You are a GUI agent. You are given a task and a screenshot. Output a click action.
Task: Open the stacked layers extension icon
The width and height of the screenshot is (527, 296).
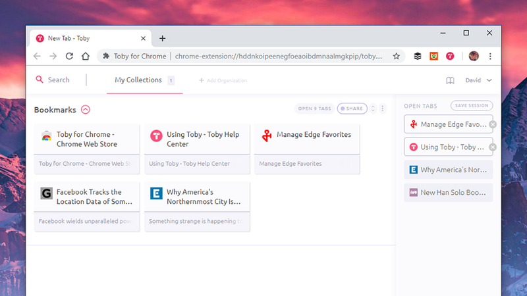point(418,56)
